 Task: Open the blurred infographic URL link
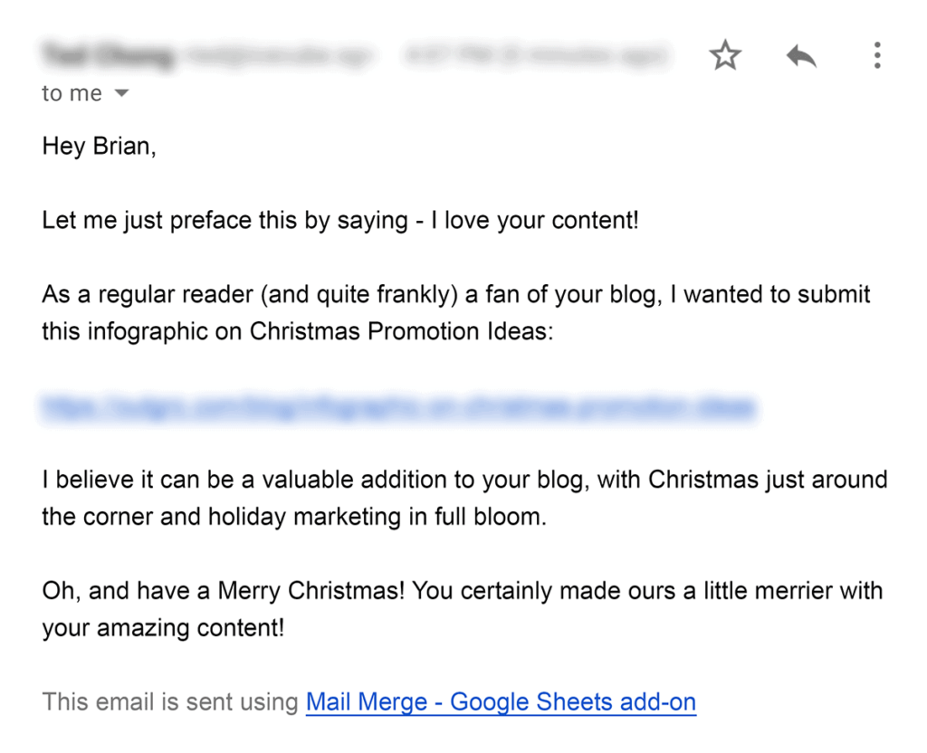(x=397, y=407)
